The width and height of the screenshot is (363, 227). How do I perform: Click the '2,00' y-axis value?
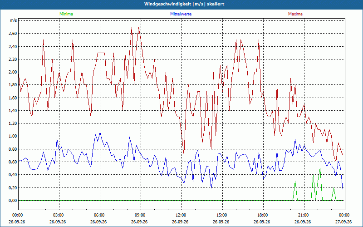[x=13, y=72]
